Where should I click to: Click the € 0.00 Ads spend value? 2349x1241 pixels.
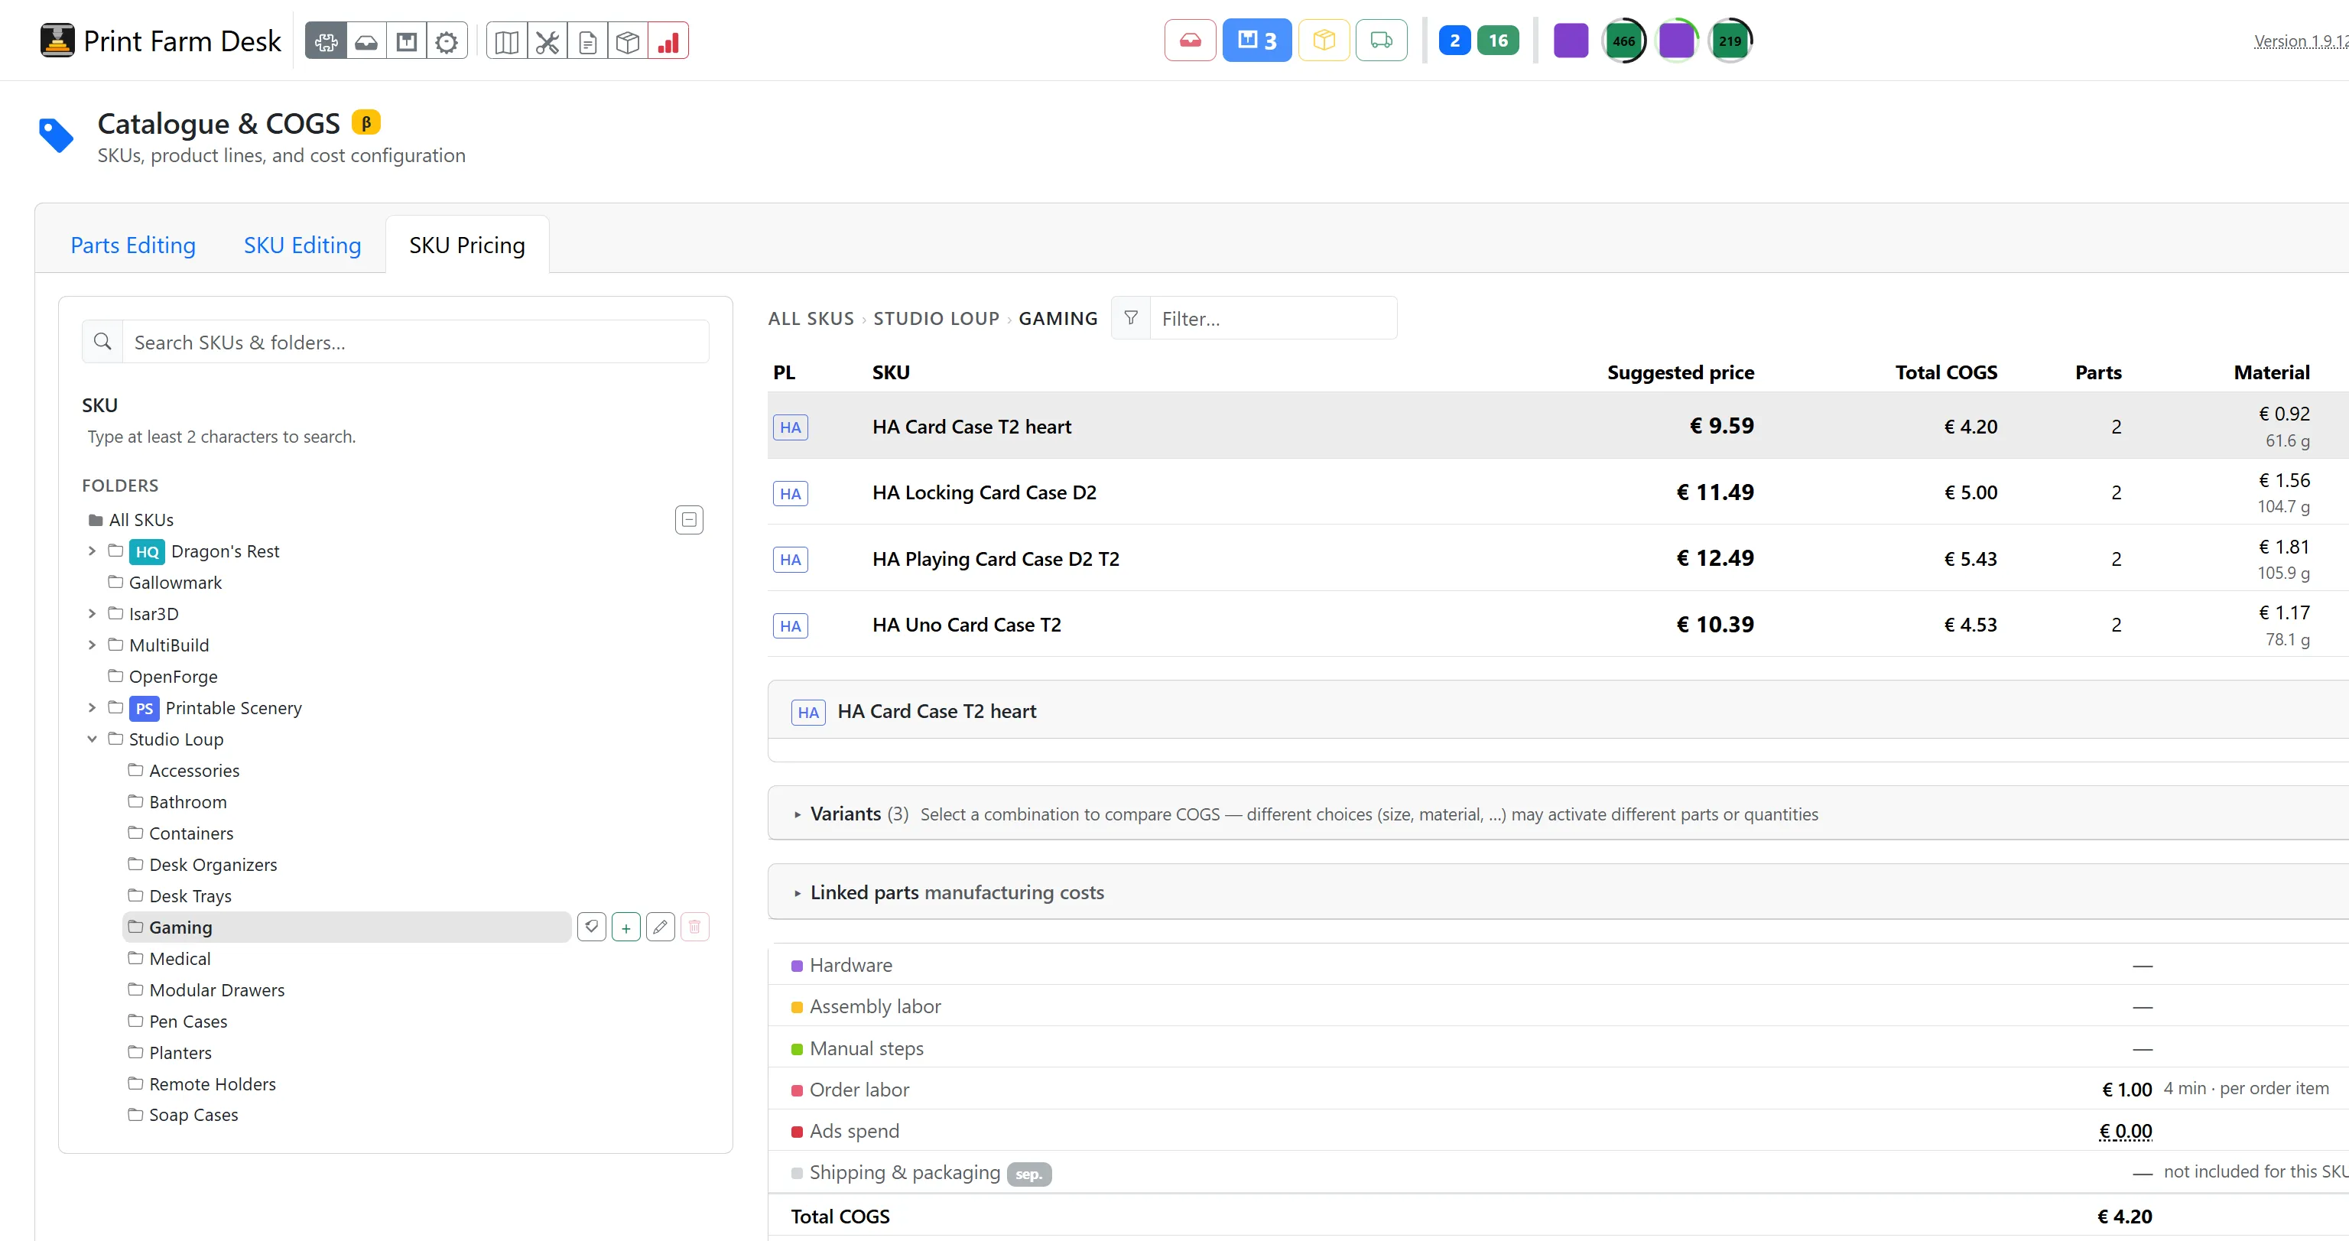(2125, 1132)
